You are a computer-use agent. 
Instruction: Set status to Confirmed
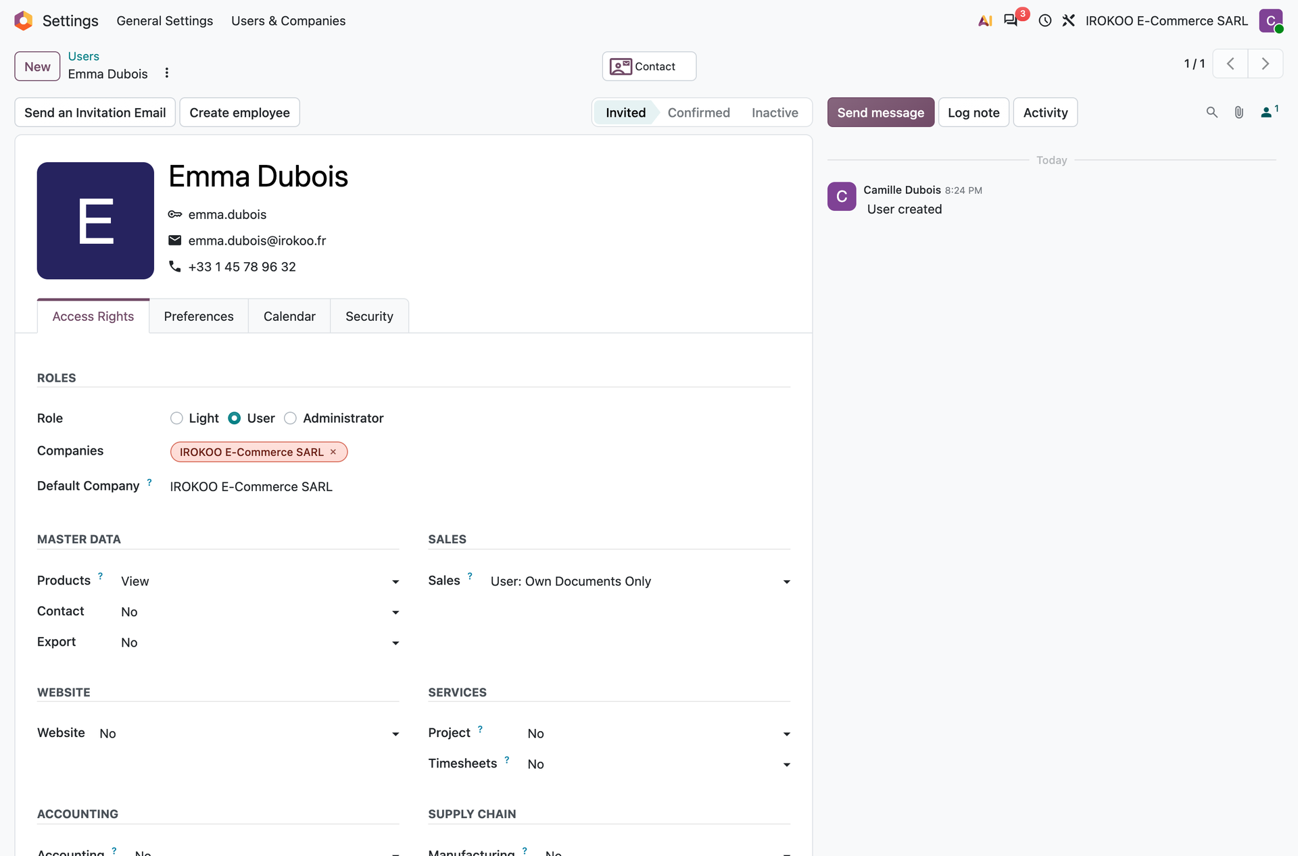[x=698, y=113]
